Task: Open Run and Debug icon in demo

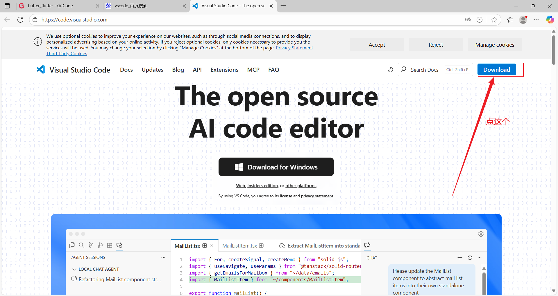Action: point(100,246)
